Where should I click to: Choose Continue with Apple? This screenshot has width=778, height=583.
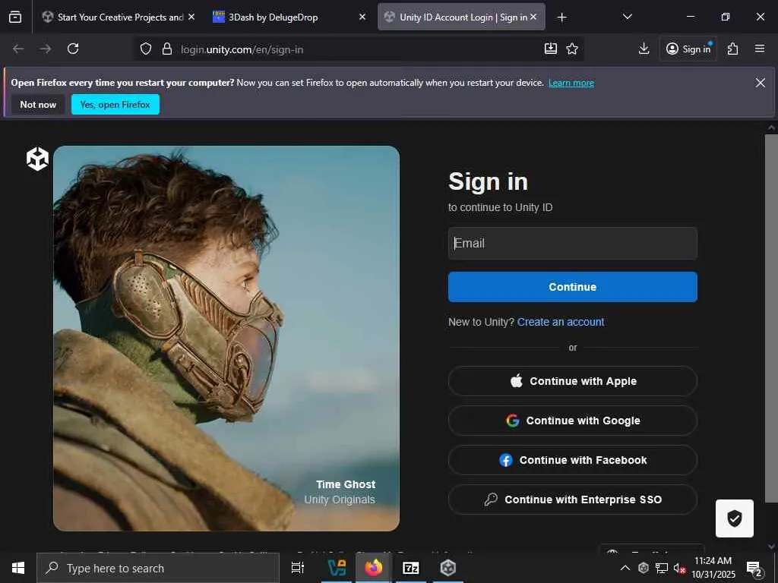pyautogui.click(x=573, y=381)
